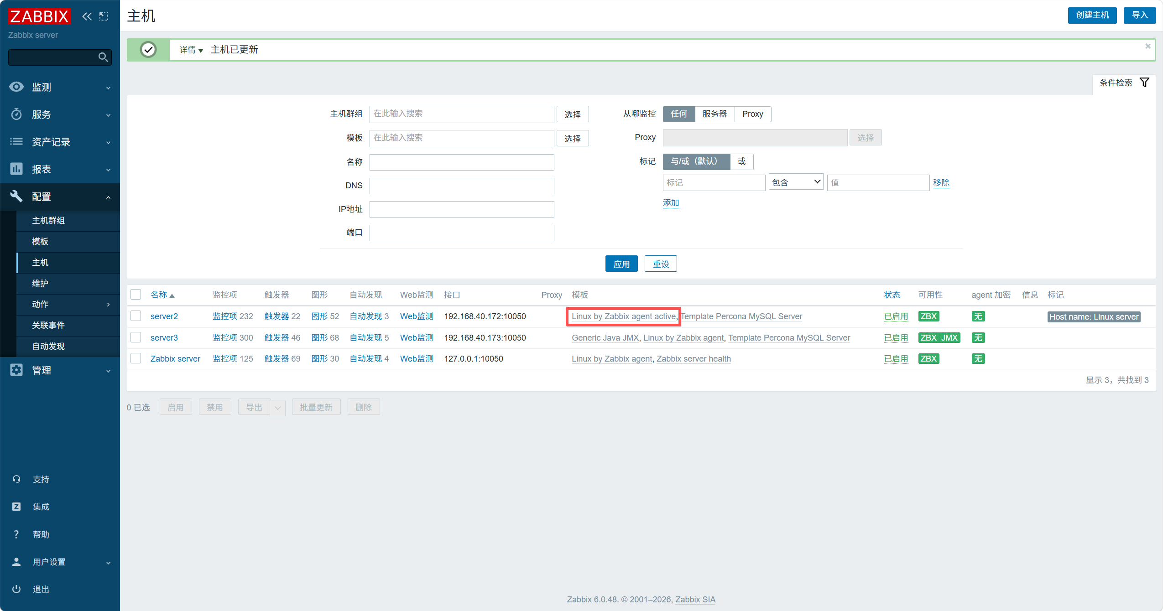
Task: Open 维护 in sidebar
Action: [x=68, y=284]
